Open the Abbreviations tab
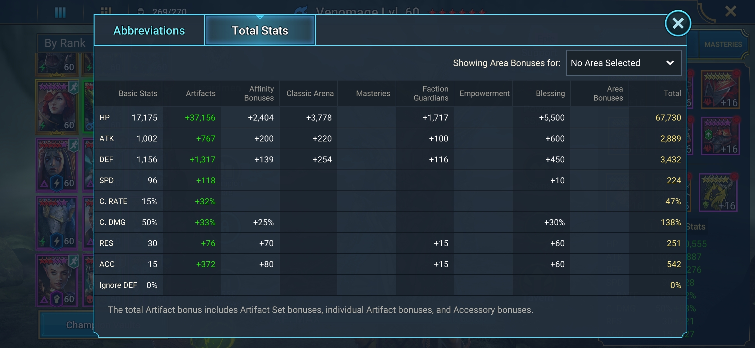Image resolution: width=755 pixels, height=348 pixels. click(149, 30)
